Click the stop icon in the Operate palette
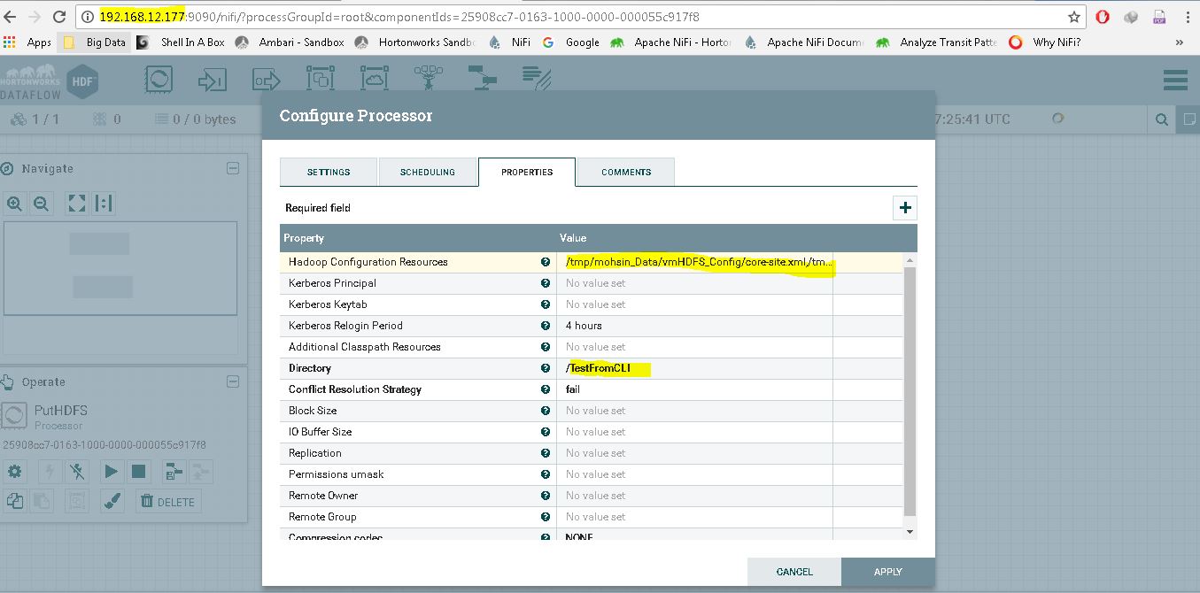The width and height of the screenshot is (1200, 593). 139,472
